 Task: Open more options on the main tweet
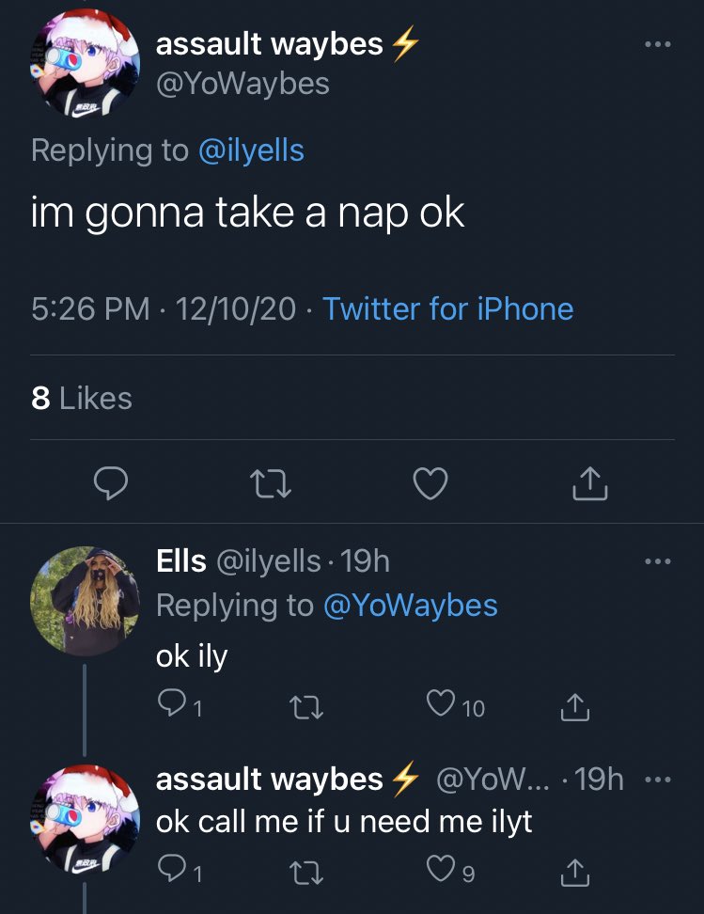point(657,44)
